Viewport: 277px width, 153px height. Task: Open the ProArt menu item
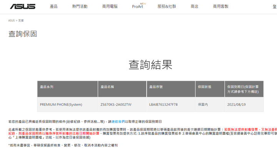pyautogui.click(x=138, y=7)
